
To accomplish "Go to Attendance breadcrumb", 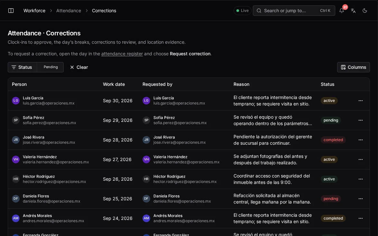I will 69,11.
